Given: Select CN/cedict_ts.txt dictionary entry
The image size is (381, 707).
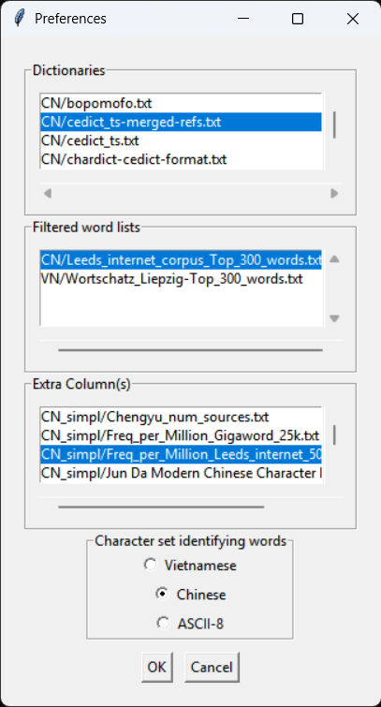Looking at the screenshot, I should [181, 140].
